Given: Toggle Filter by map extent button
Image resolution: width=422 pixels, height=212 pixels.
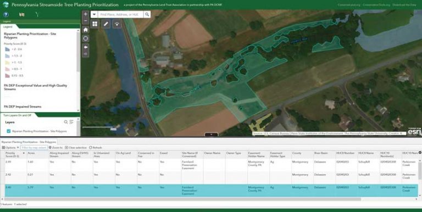Looking at the screenshot, I should tap(34, 147).
